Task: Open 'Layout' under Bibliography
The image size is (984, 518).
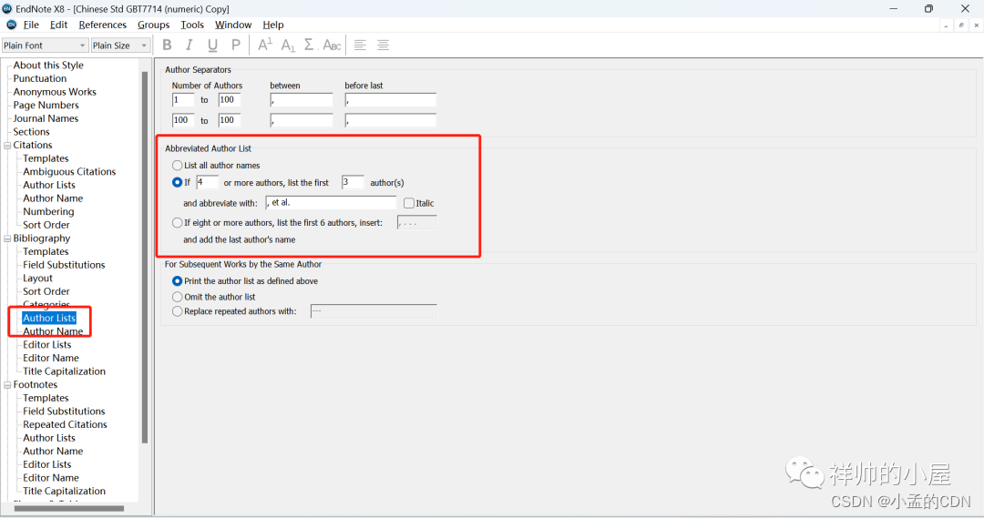Action: point(37,279)
